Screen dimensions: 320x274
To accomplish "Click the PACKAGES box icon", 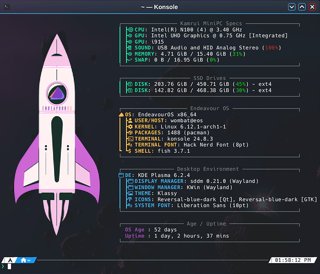I will point(130,133).
